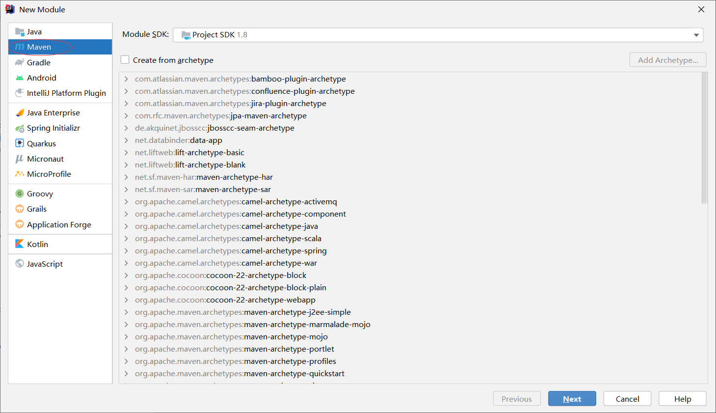Choose IntelliJ Platform Plugin option
Image resolution: width=716 pixels, height=413 pixels.
pyautogui.click(x=66, y=93)
